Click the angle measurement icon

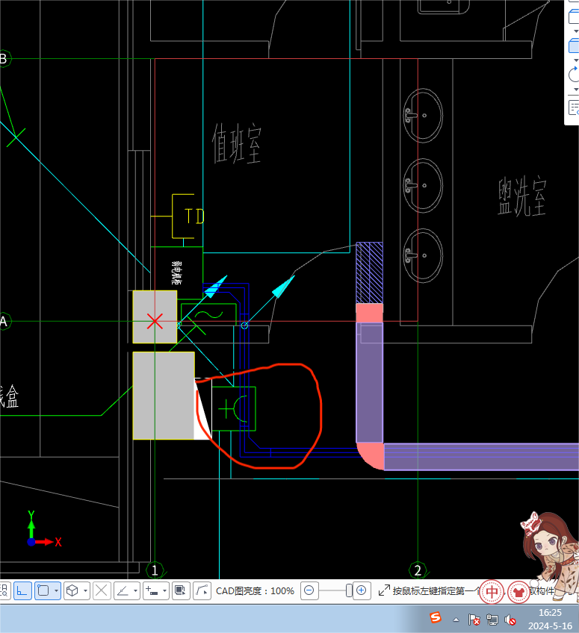122,591
